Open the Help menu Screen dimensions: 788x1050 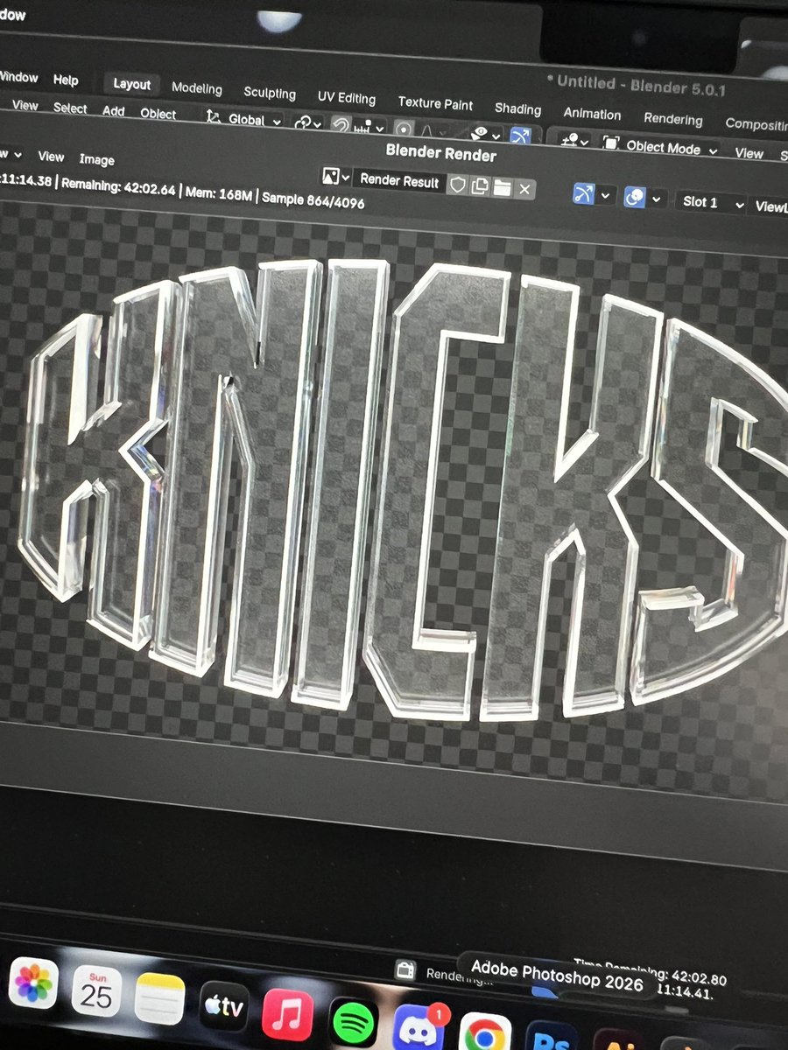66,80
